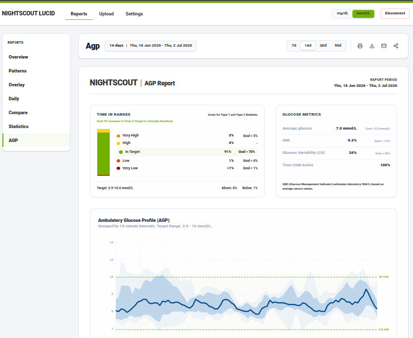Go to Overview report

coord(36,57)
